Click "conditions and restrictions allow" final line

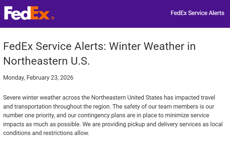coord(46,133)
